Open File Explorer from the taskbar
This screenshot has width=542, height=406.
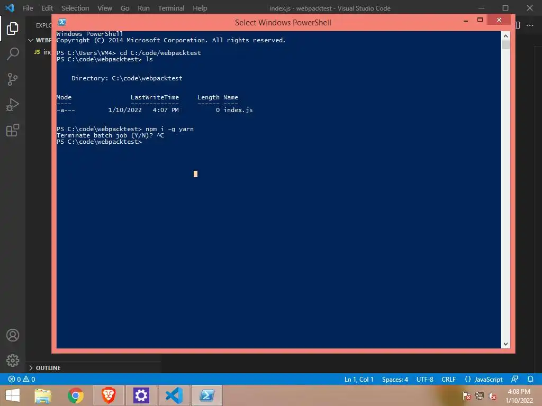click(43, 395)
